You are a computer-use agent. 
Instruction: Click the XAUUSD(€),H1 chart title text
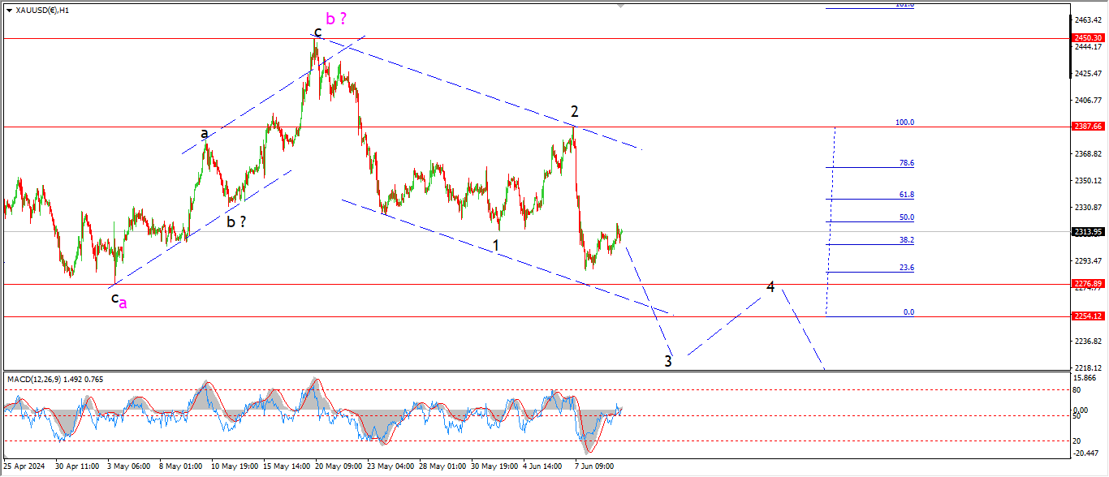[42, 11]
